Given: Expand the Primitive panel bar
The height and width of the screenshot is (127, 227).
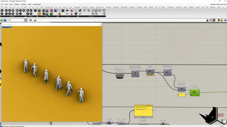Looking at the screenshot, I should [31, 16].
